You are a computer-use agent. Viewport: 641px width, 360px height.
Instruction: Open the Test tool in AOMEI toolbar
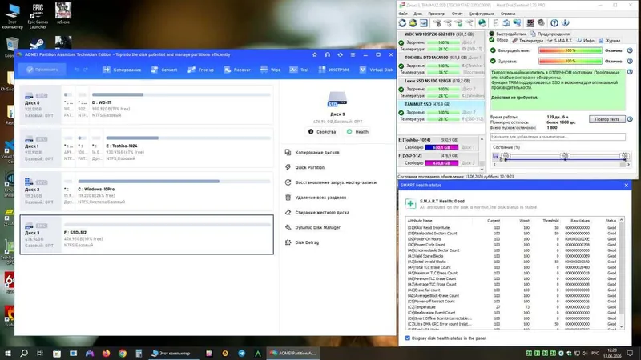pyautogui.click(x=299, y=70)
